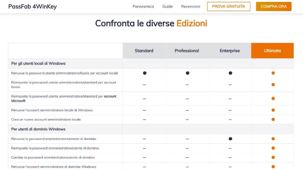Click Standard dash for 'Cambia la password' dominio row

(144, 157)
